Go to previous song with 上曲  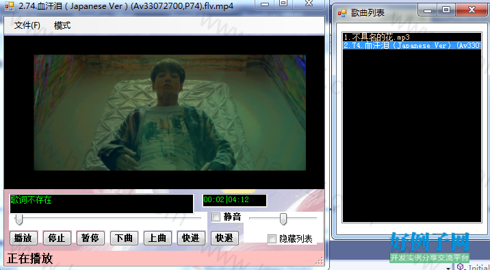157,238
